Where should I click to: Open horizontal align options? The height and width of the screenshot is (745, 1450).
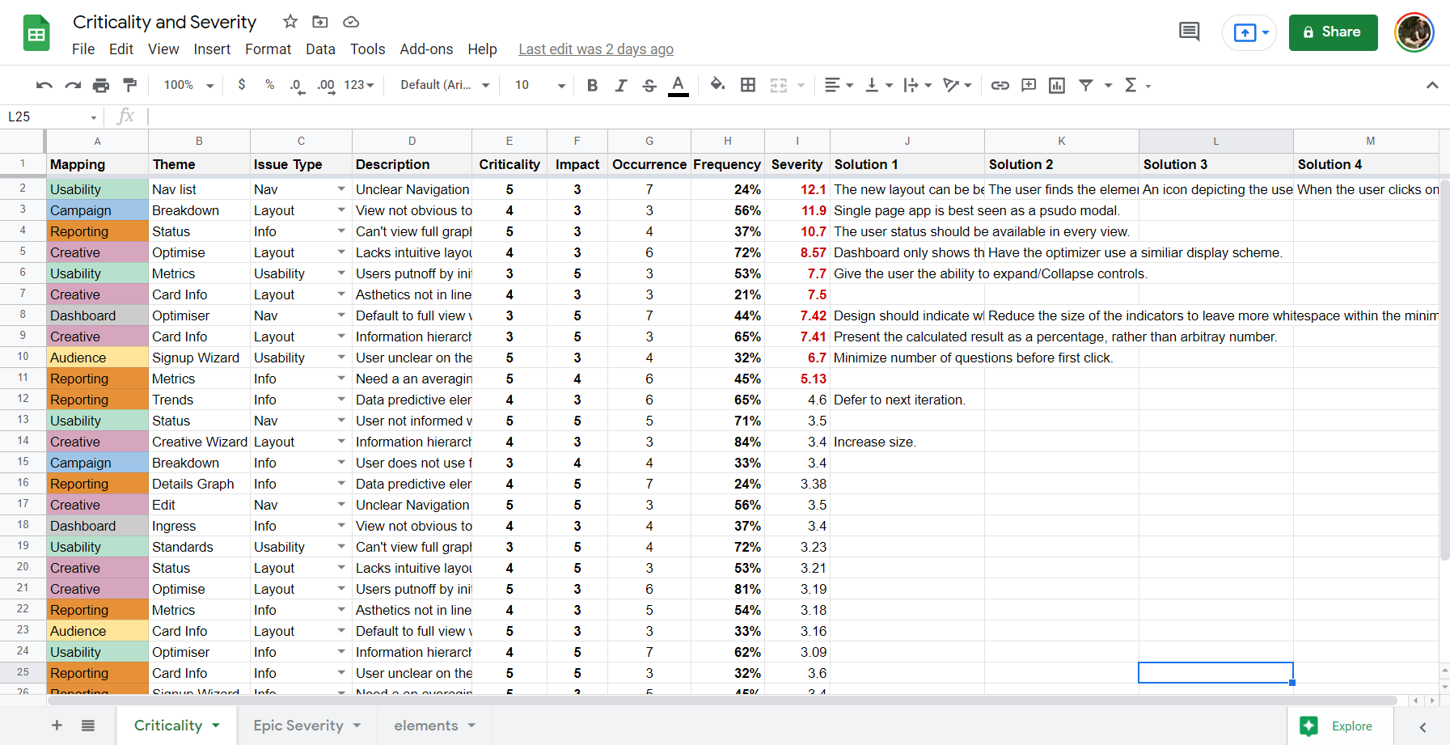839,85
